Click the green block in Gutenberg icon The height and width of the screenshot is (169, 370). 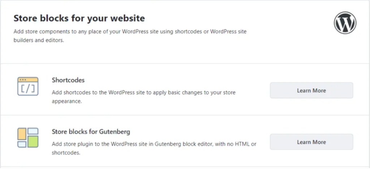click(33, 141)
